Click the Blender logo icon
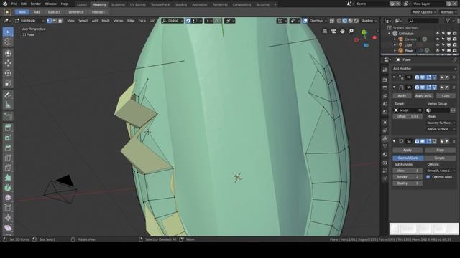This screenshot has height=258, width=460. click(x=5, y=4)
